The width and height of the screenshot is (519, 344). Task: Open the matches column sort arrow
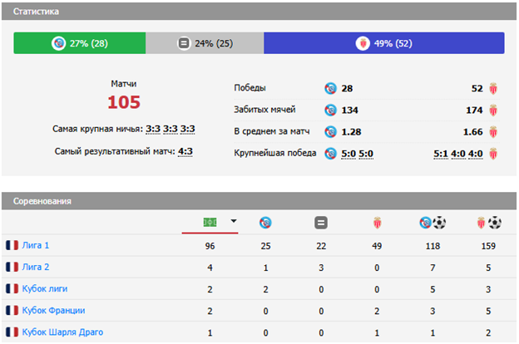[234, 221]
